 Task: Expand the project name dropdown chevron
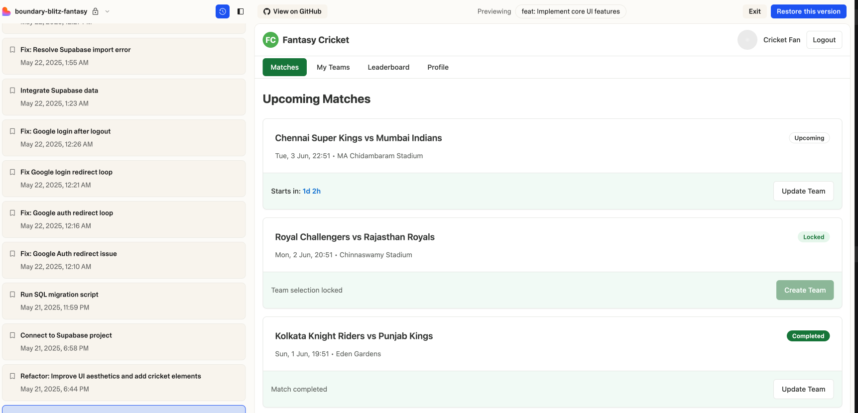[107, 11]
